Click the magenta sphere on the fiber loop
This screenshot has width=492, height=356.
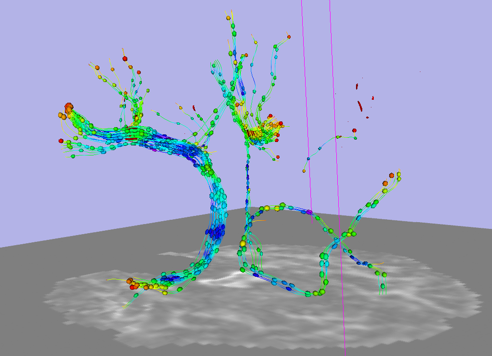pyautogui.click(x=310, y=212)
